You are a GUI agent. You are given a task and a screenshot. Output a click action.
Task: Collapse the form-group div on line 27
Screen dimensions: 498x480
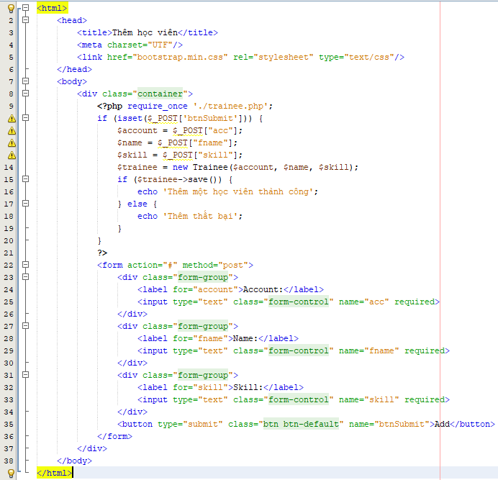tap(26, 325)
